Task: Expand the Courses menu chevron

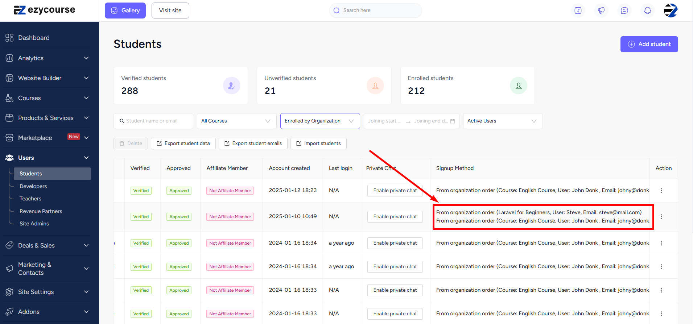Action: click(x=86, y=98)
